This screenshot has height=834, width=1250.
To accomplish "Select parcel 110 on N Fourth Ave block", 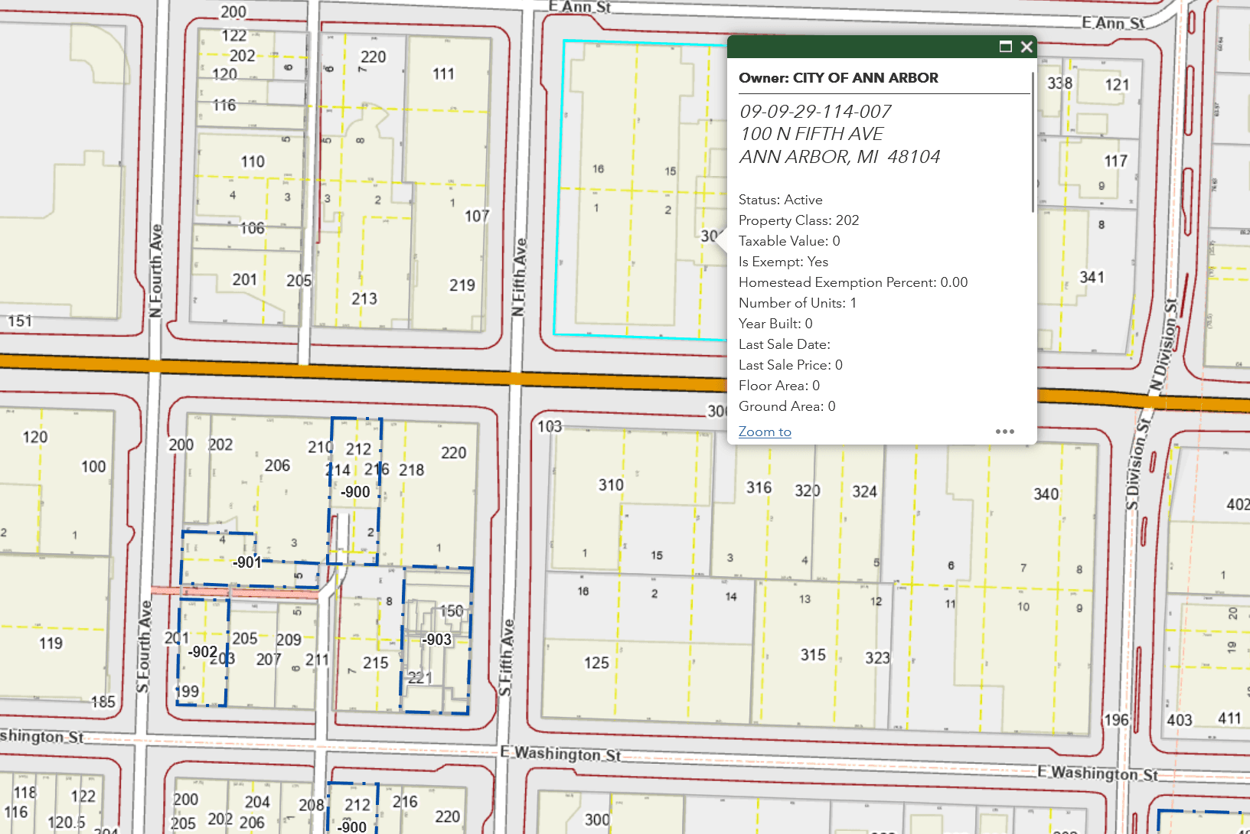I will (251, 161).
